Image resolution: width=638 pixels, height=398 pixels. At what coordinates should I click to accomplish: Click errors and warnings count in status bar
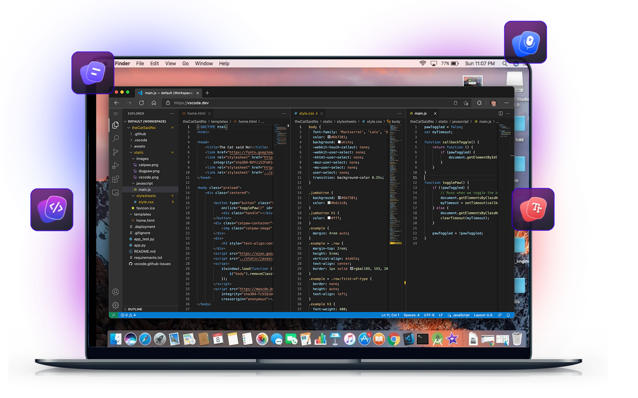pos(128,315)
